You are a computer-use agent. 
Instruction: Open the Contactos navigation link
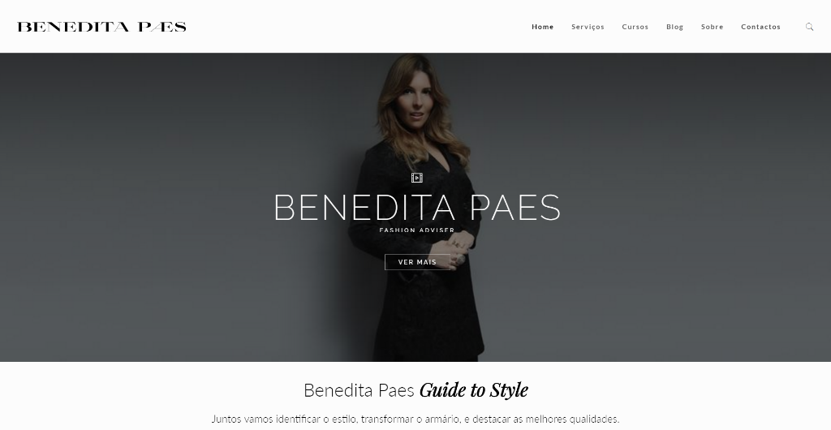tap(760, 27)
